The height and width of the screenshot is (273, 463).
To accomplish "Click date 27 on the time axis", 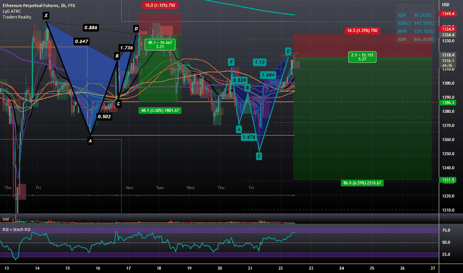I will 433,268.
